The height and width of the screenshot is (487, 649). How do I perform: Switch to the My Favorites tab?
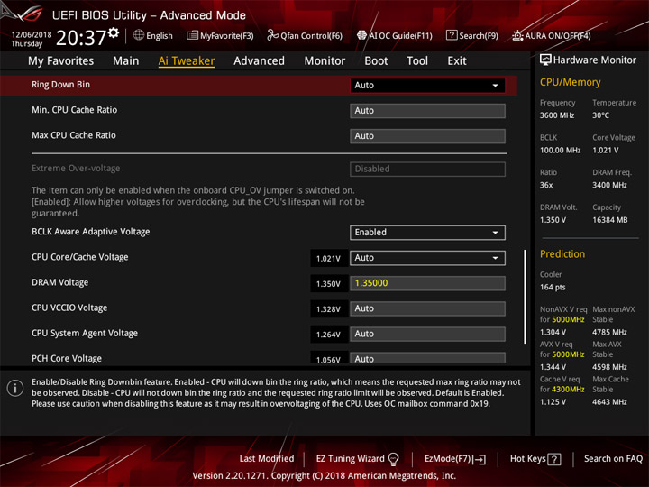pyautogui.click(x=61, y=61)
